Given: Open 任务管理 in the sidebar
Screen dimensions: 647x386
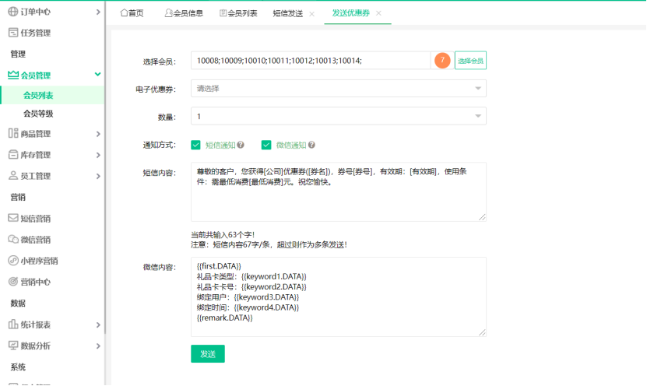Looking at the screenshot, I should click(x=36, y=33).
